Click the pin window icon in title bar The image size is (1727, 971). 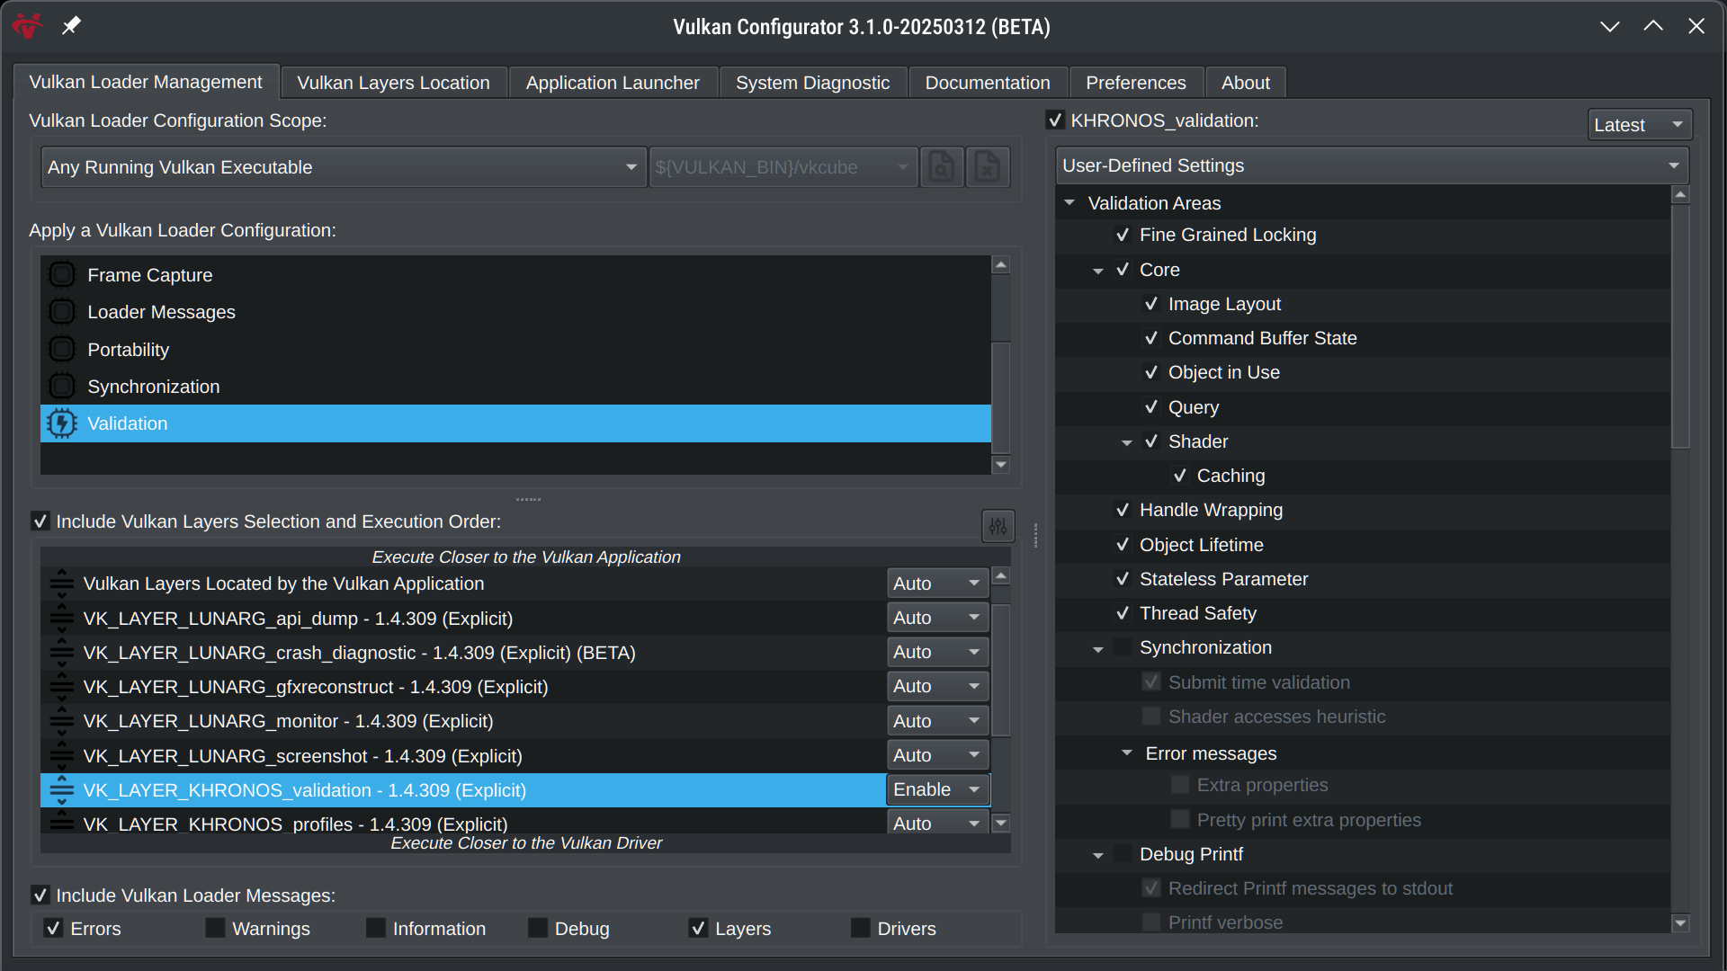[71, 26]
